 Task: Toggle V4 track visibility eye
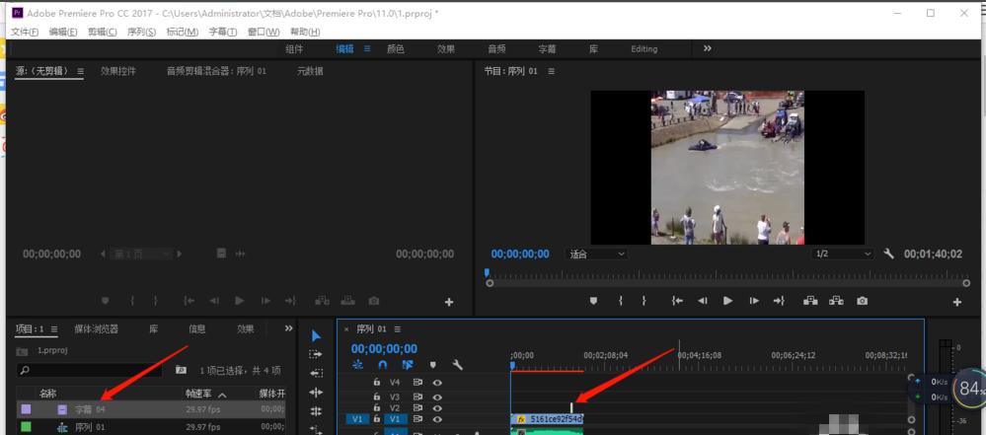click(437, 382)
